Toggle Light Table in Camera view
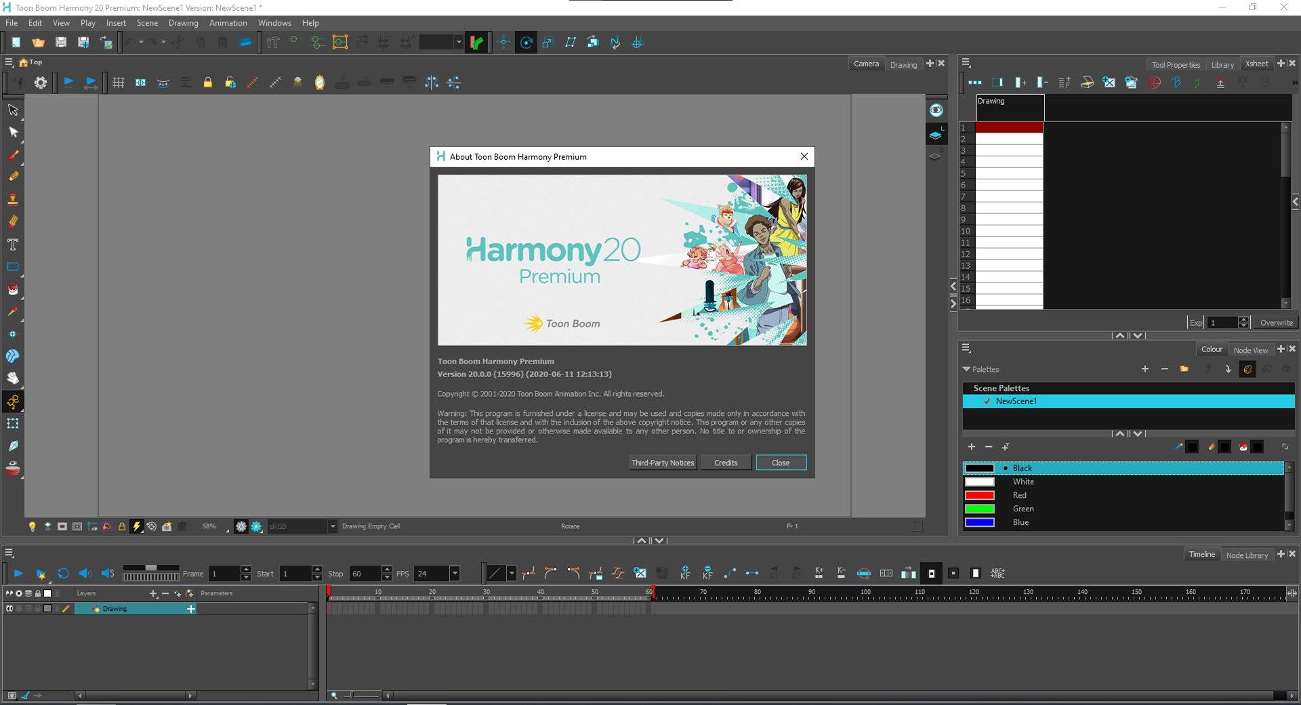This screenshot has height=705, width=1301. click(32, 526)
